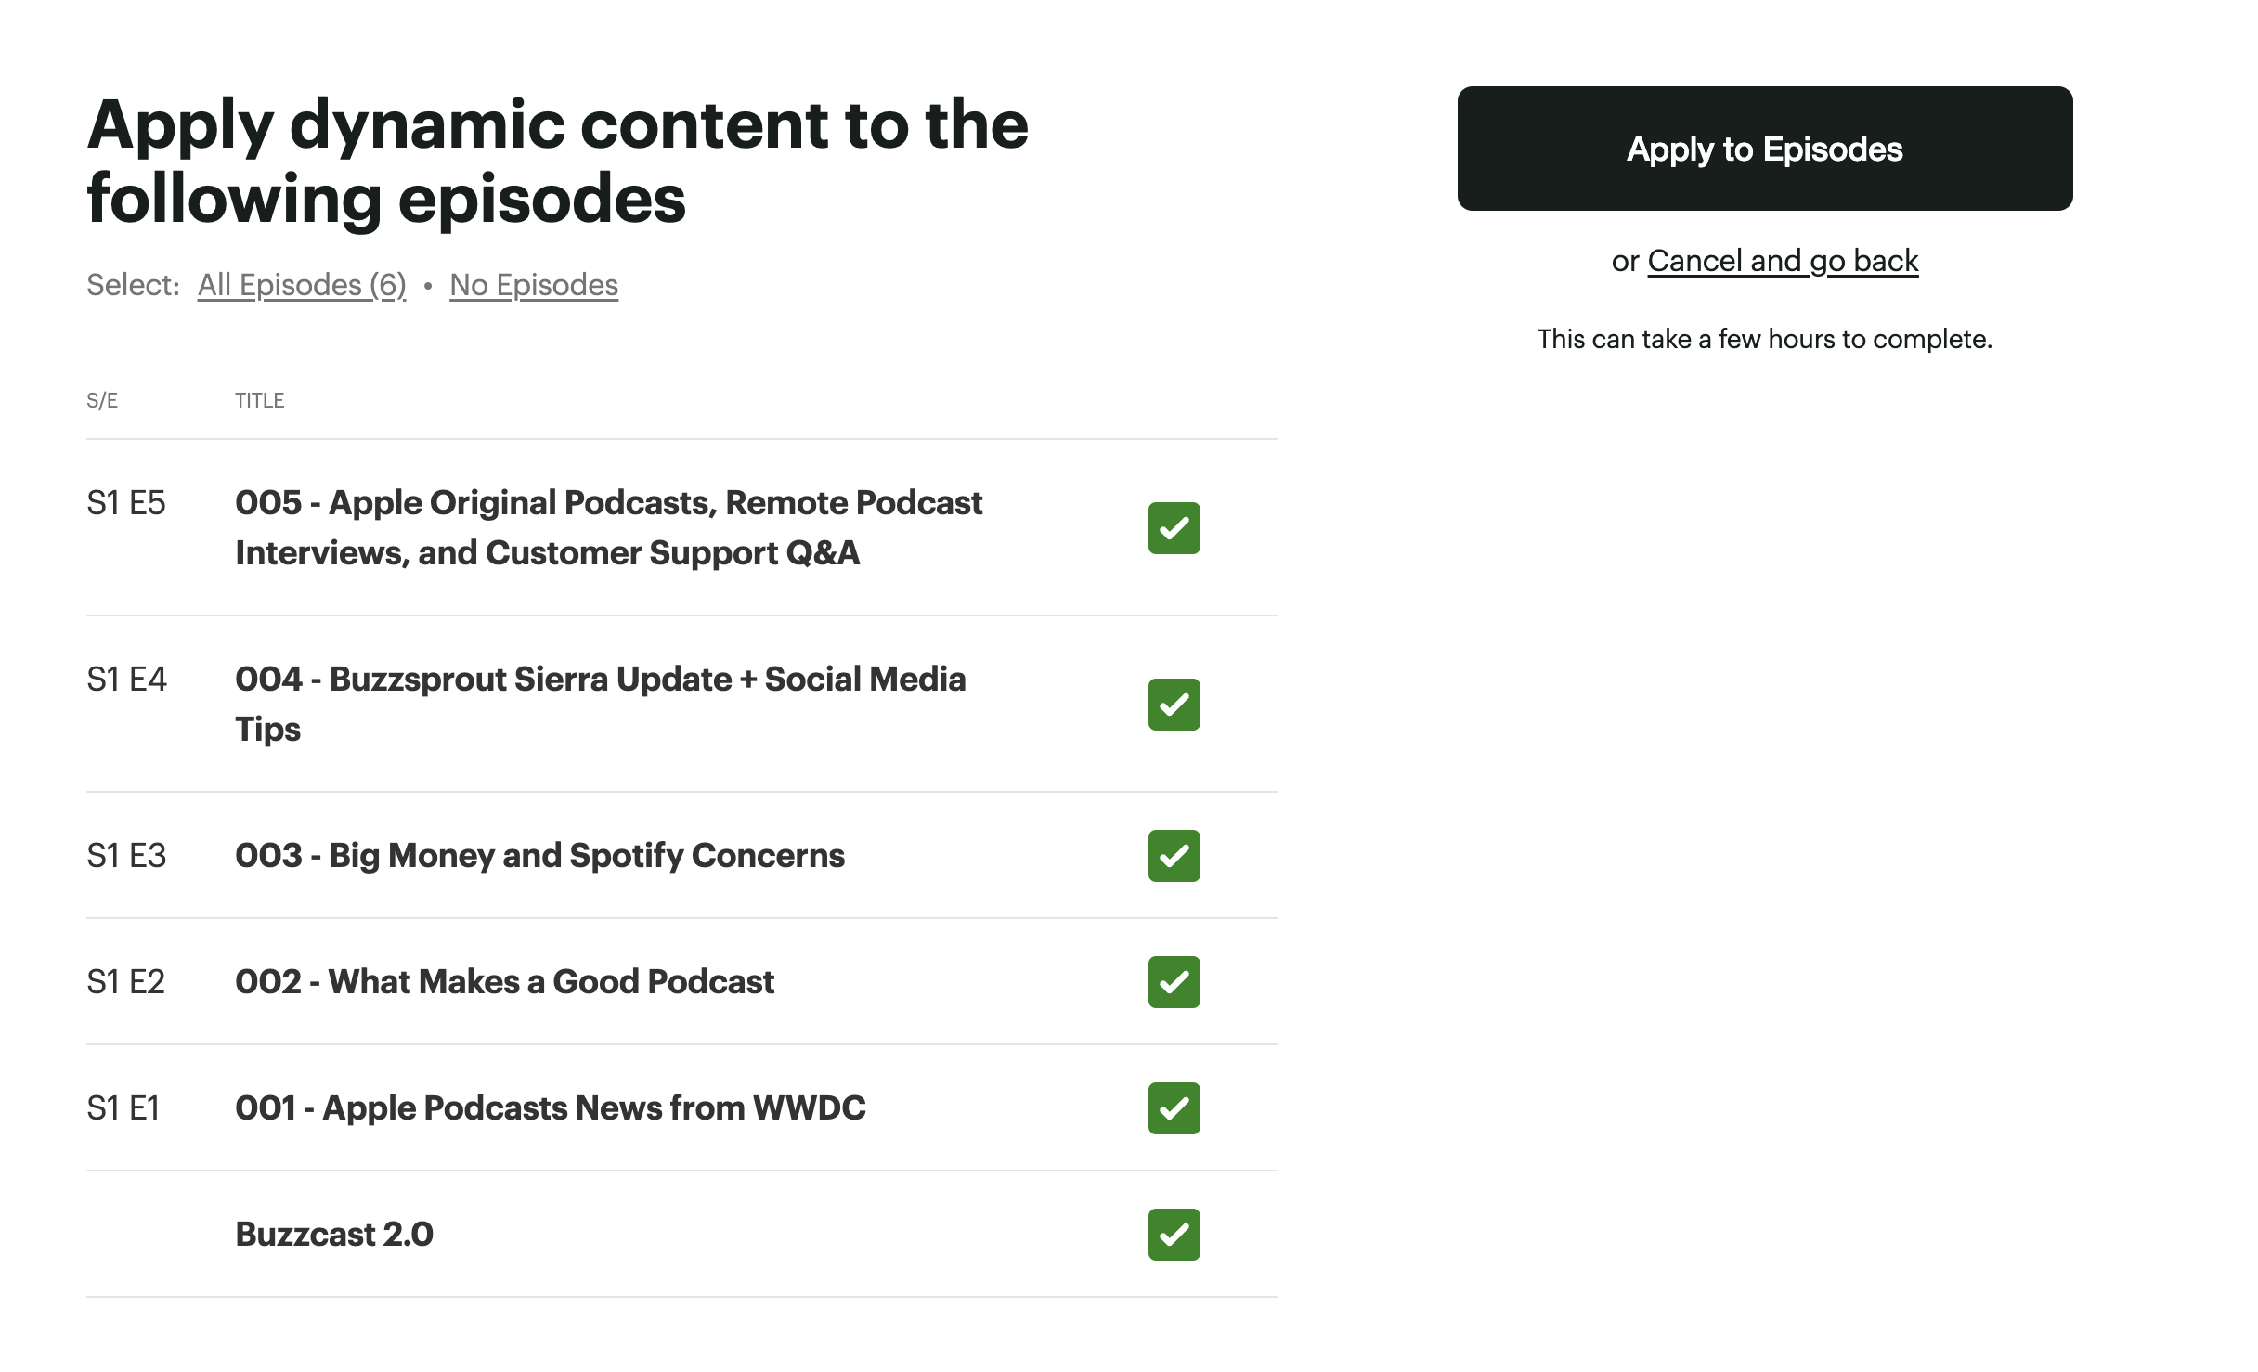This screenshot has height=1372, width=2258.
Task: Click the 003 Big Money title text
Action: 539,856
